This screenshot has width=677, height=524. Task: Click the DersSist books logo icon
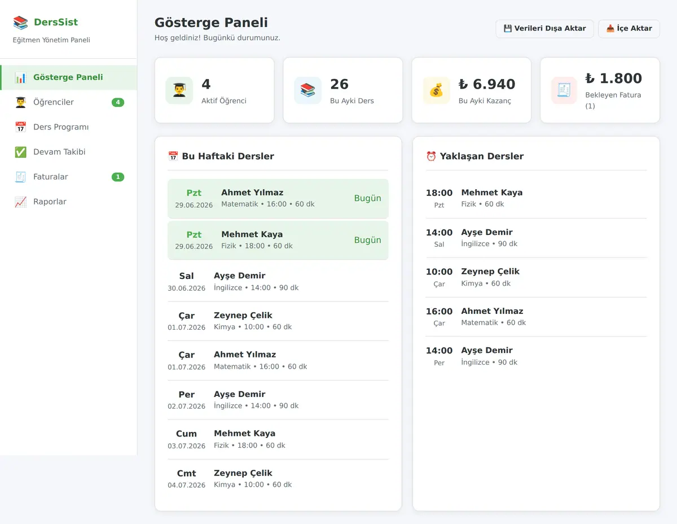tap(20, 23)
